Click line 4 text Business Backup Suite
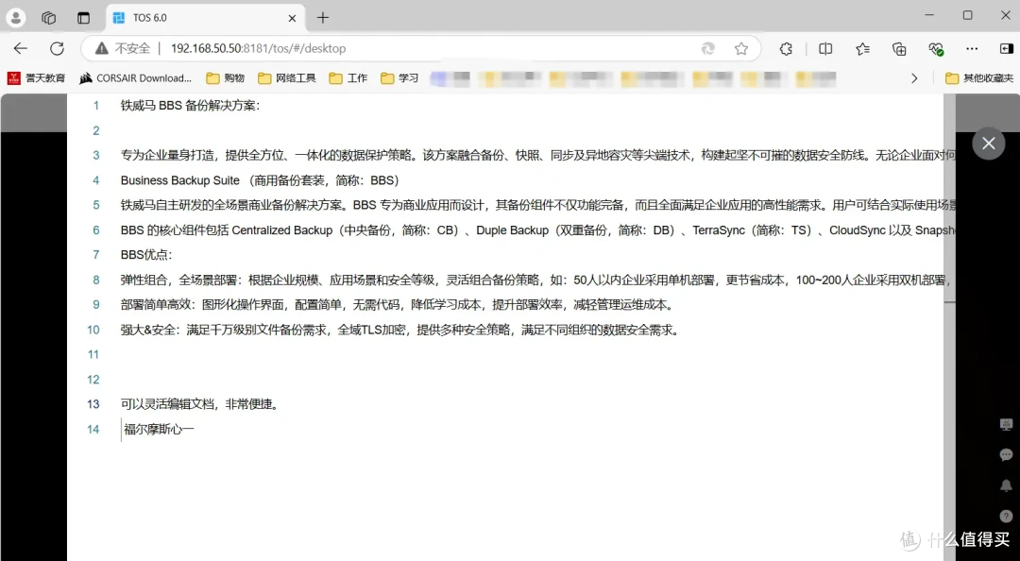 pos(180,180)
